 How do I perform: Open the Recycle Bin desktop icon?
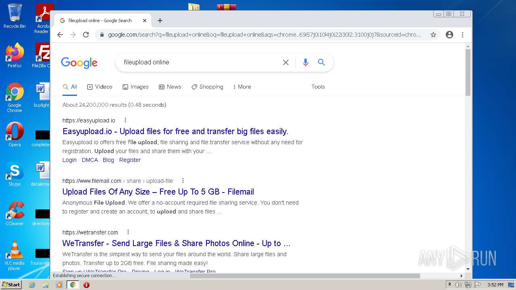coord(15,16)
